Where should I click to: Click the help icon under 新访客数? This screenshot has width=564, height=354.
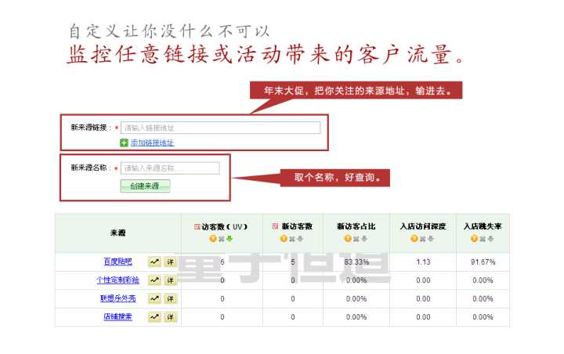tap(284, 239)
